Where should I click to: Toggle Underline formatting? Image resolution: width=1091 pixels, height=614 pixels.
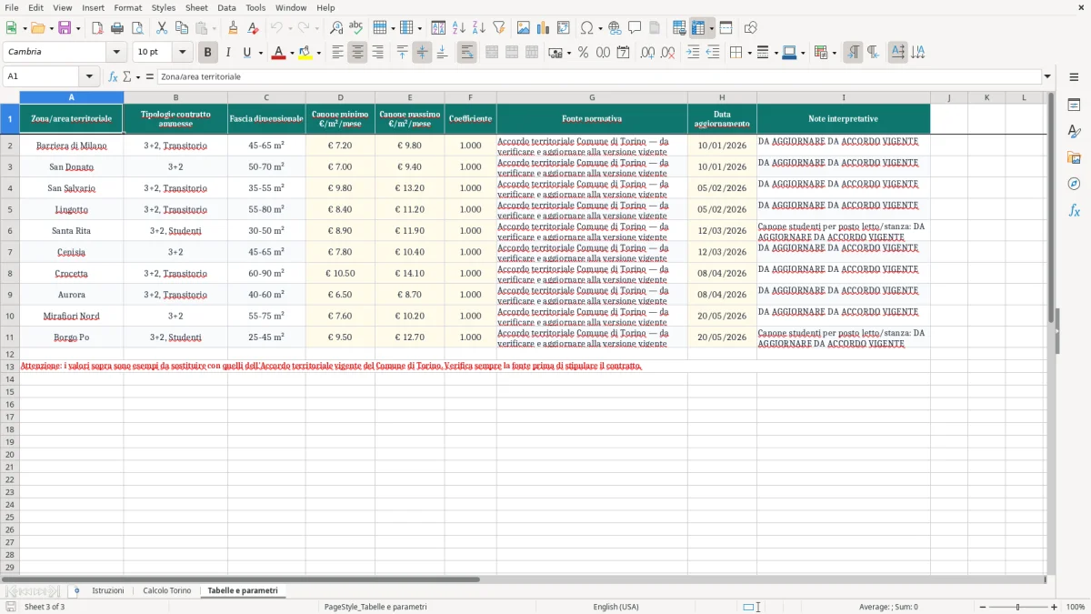click(246, 53)
